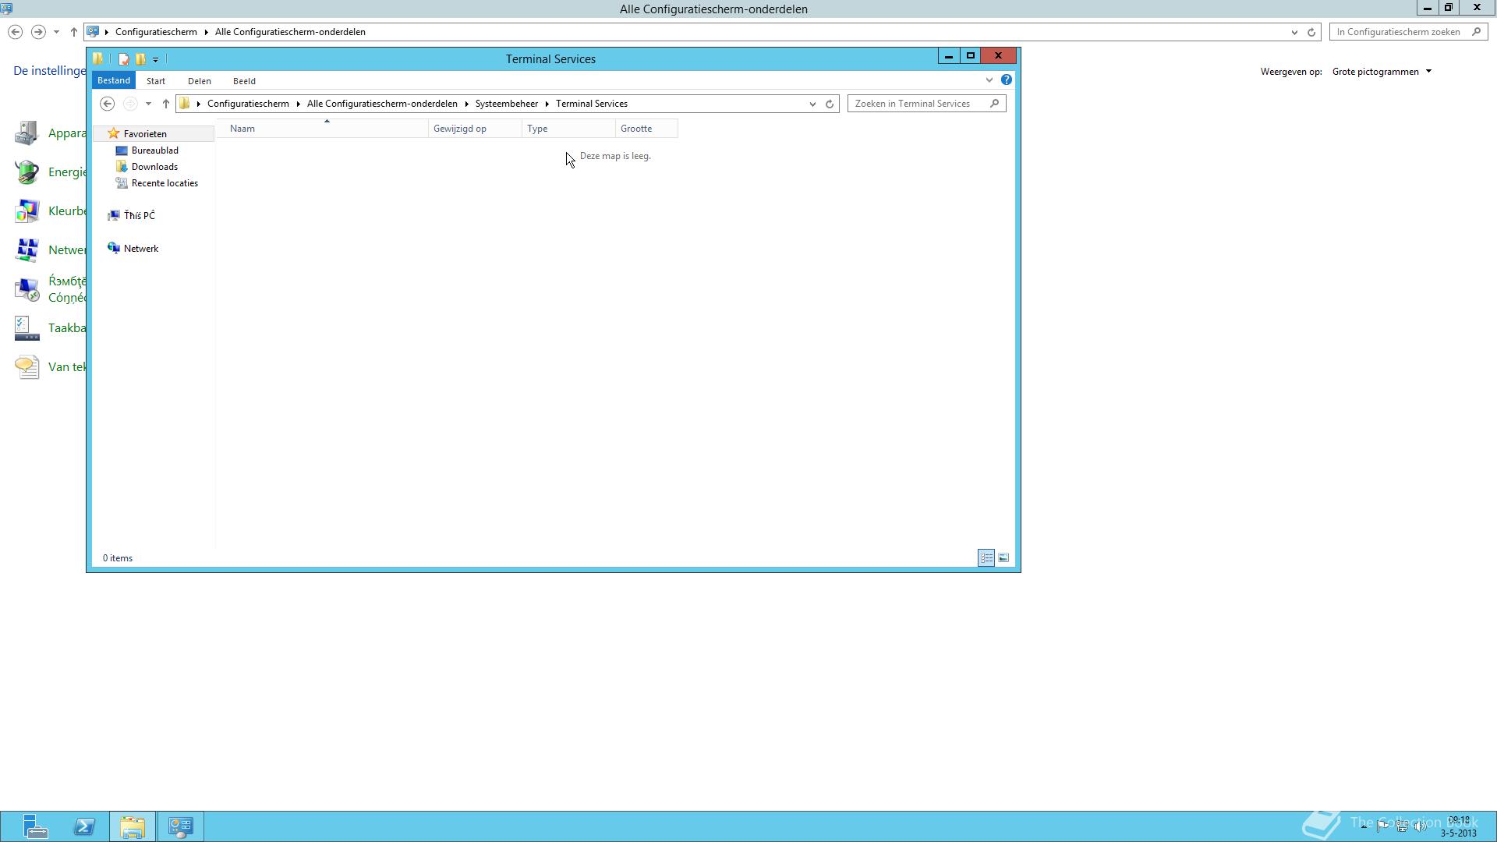Click Configuratiescherm breadcrumb in Terminal Services window
The height and width of the screenshot is (842, 1497).
click(x=248, y=104)
